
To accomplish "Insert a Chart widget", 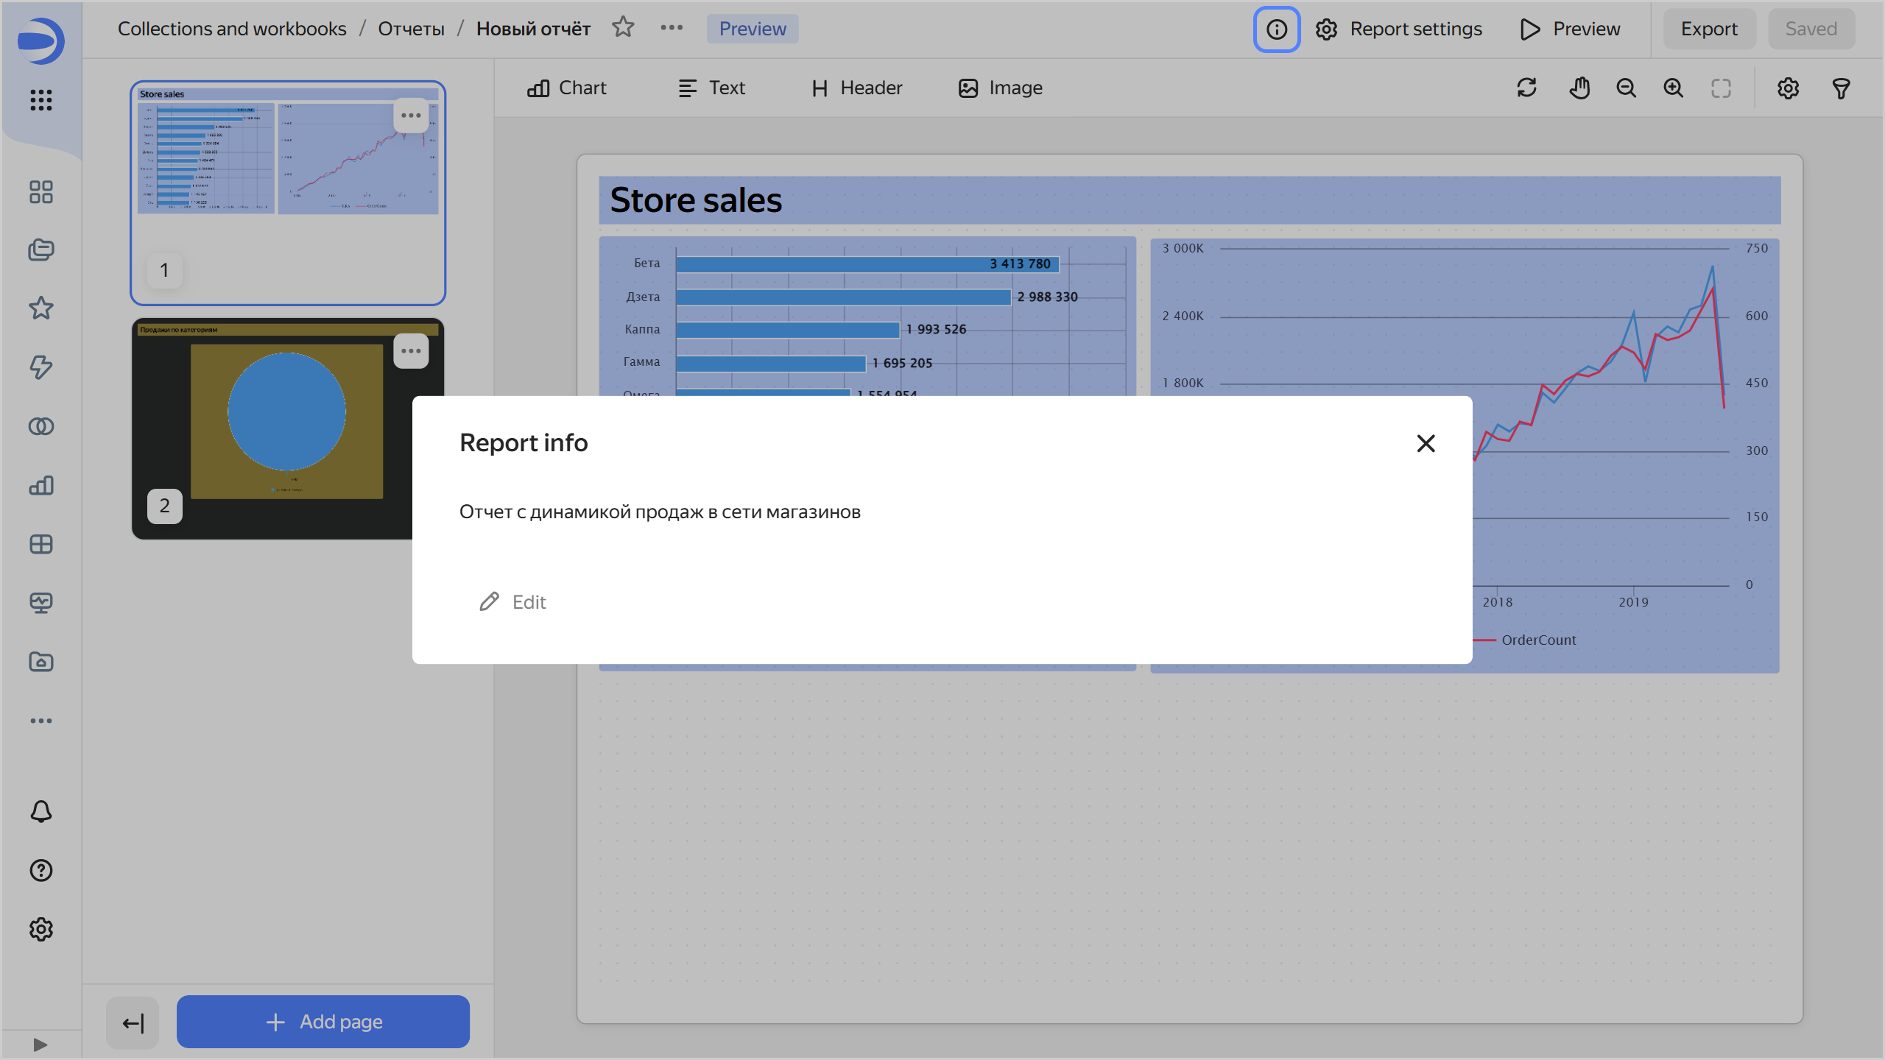I will 567,88.
